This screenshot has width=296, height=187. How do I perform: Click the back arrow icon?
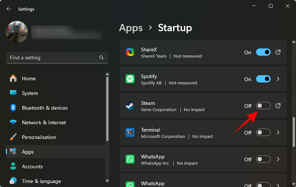(9, 9)
